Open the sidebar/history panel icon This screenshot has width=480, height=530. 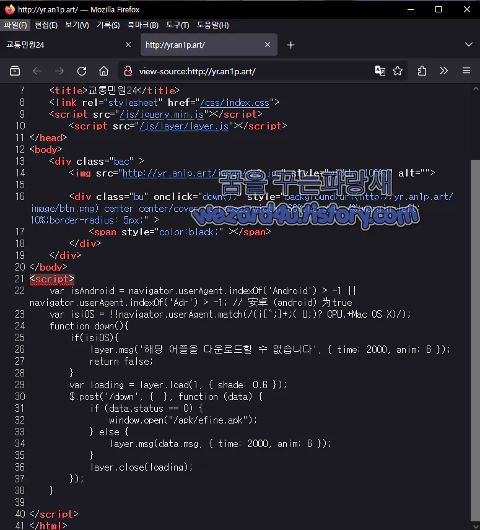(x=15, y=71)
